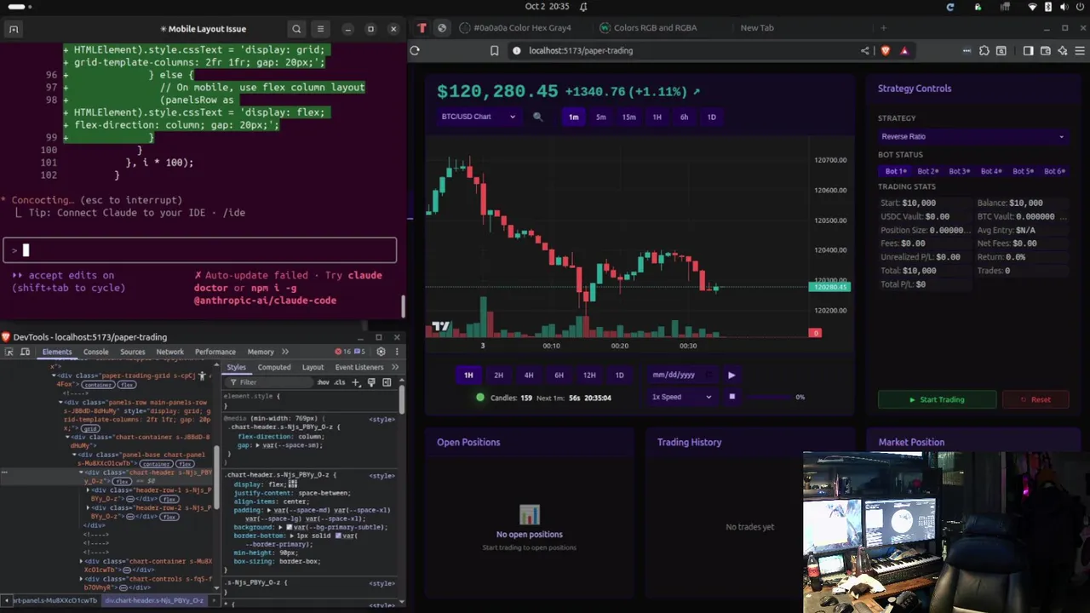Open the terminal hamburger menu
The height and width of the screenshot is (613, 1090).
coord(320,29)
